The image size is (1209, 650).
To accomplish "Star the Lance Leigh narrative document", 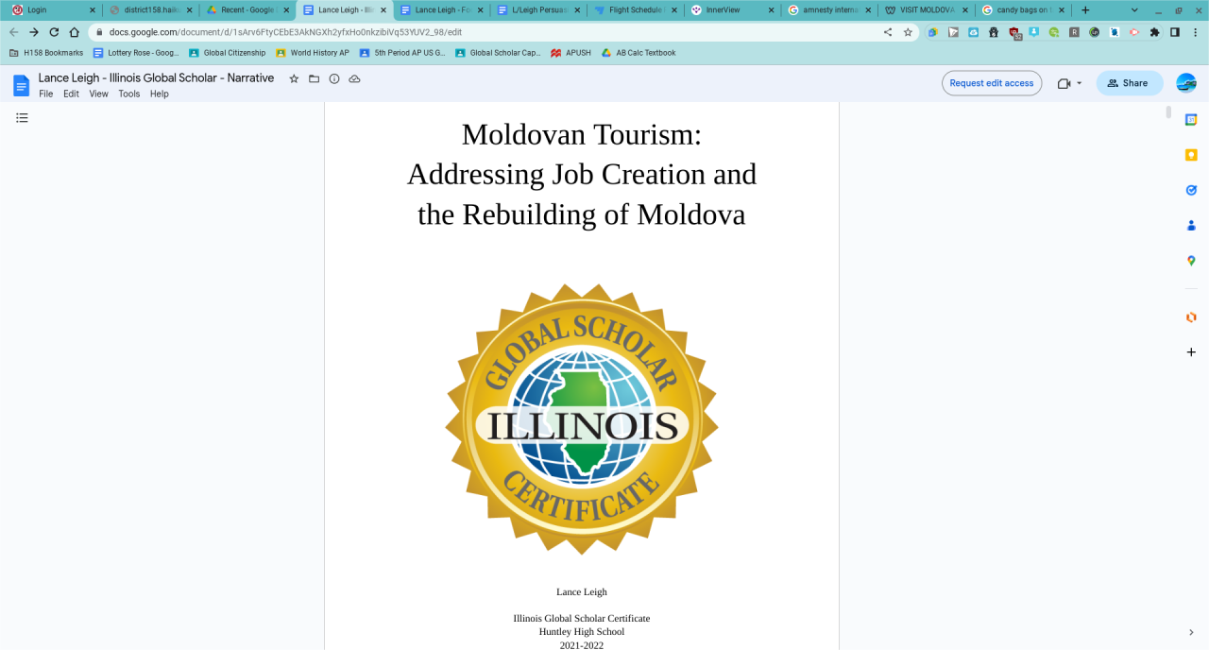I will pos(294,79).
